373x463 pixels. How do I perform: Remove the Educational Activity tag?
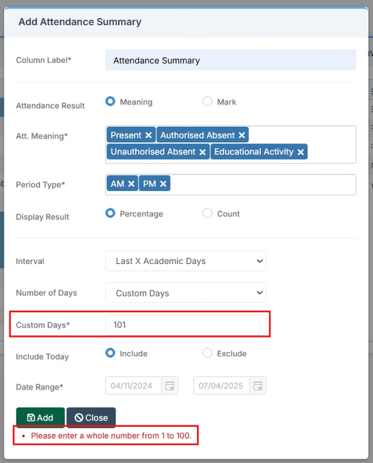coord(301,151)
